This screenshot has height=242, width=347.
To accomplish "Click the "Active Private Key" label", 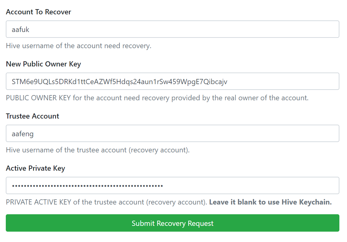I will (x=35, y=168).
